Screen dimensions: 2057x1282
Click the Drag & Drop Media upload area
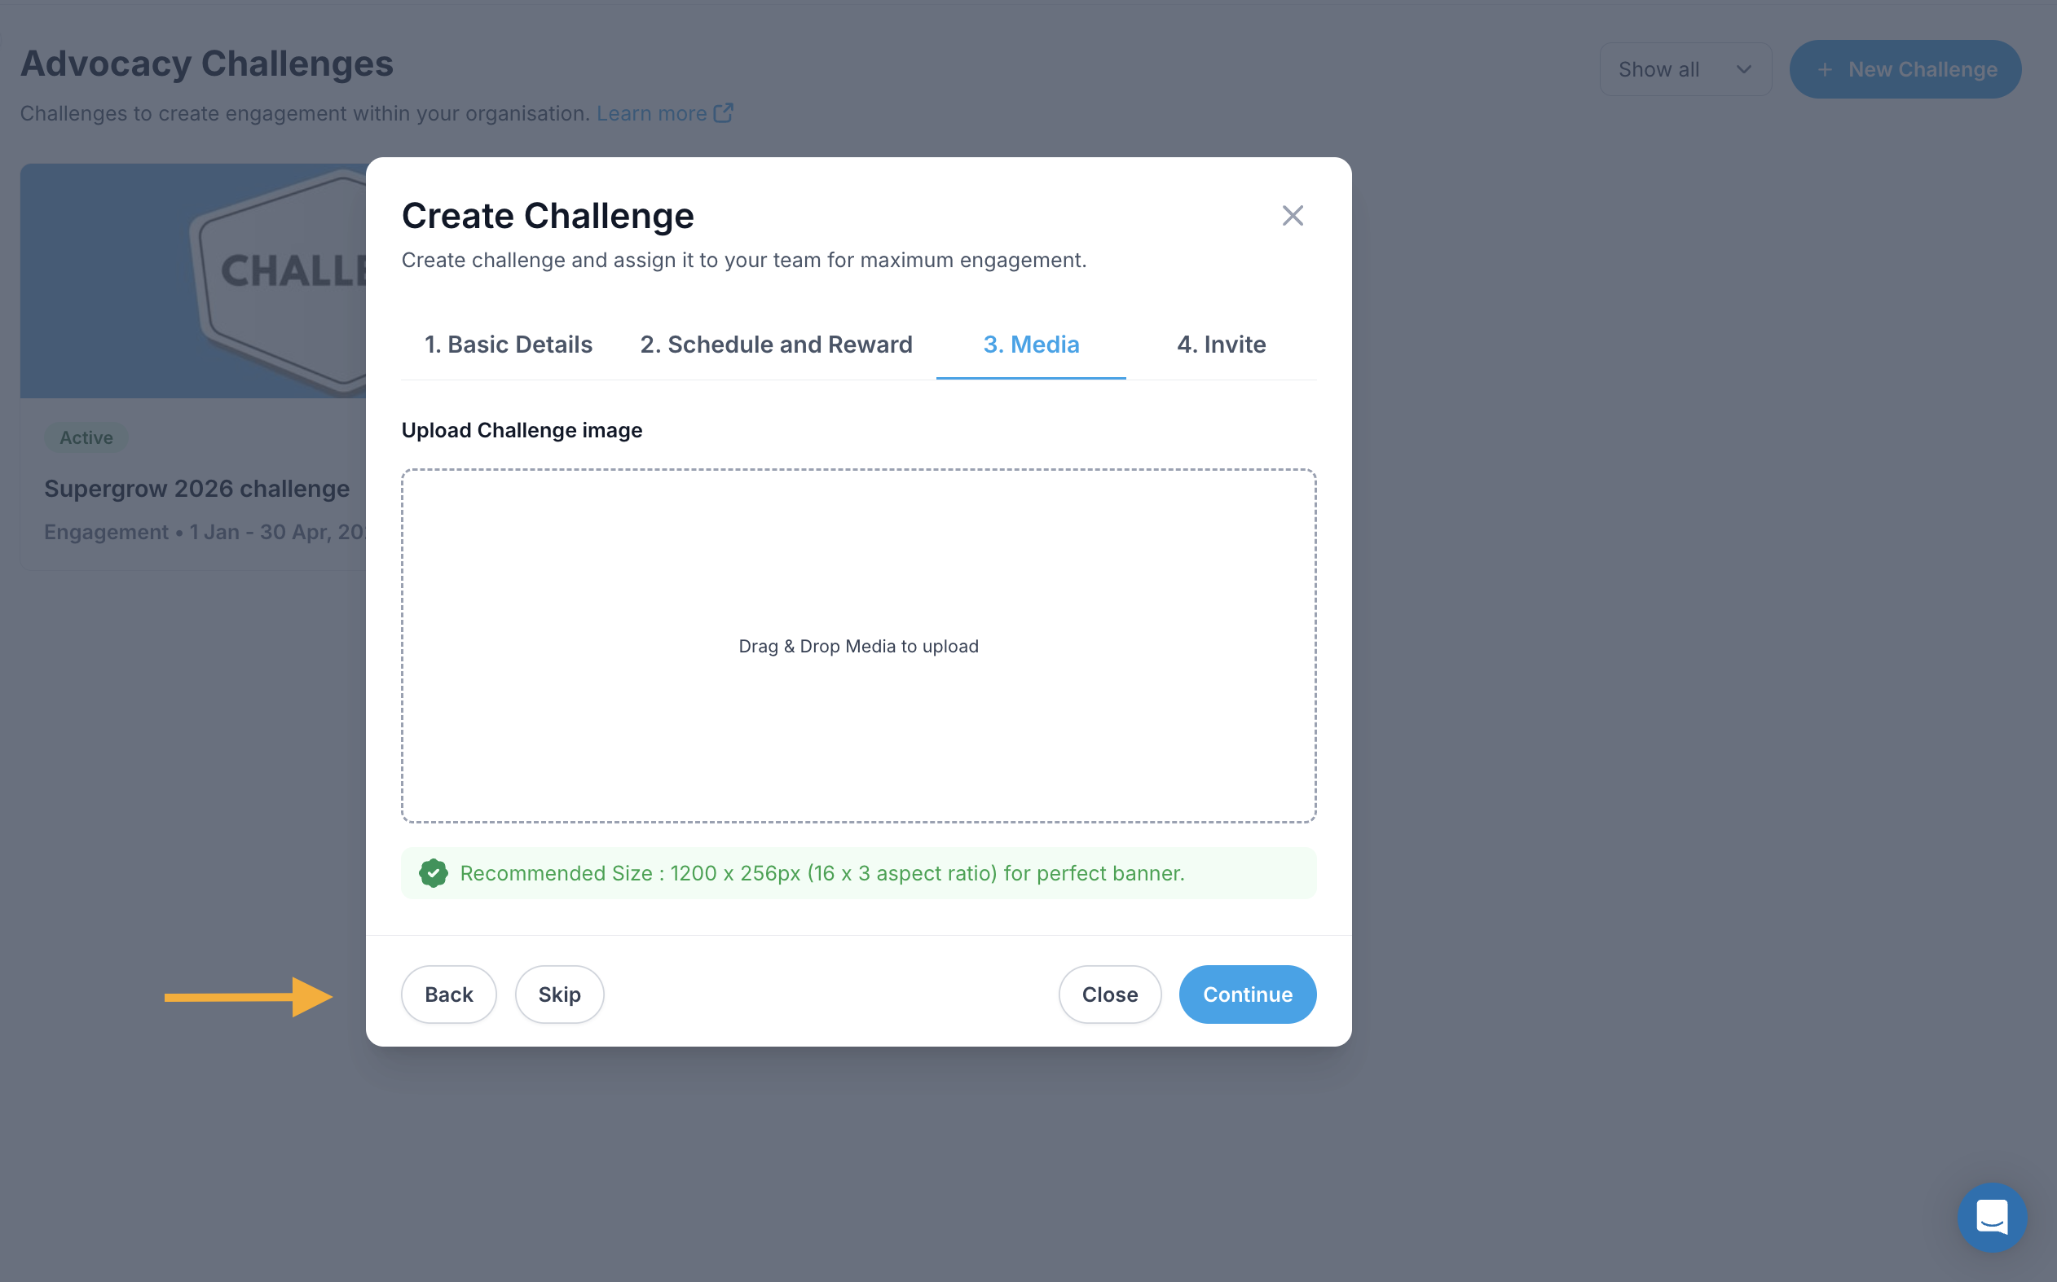(x=858, y=646)
